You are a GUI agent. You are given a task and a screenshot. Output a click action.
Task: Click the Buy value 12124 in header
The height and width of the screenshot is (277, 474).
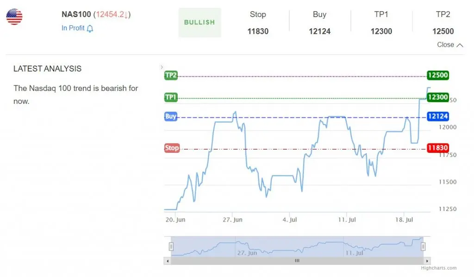(319, 31)
